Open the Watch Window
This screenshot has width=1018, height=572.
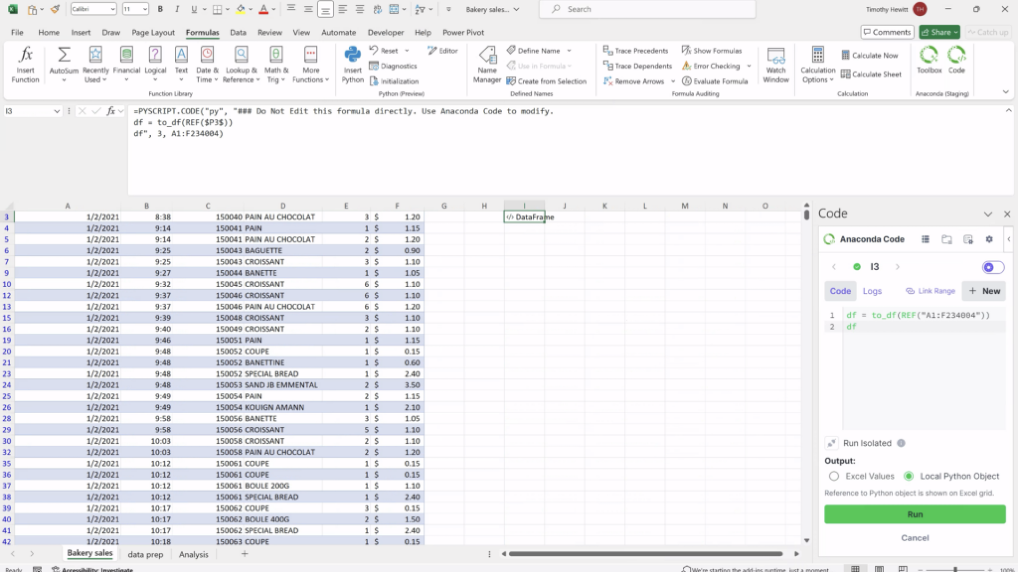pyautogui.click(x=776, y=64)
